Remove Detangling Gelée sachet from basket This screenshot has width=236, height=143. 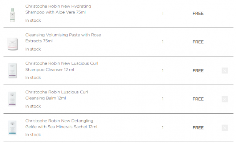224,128
